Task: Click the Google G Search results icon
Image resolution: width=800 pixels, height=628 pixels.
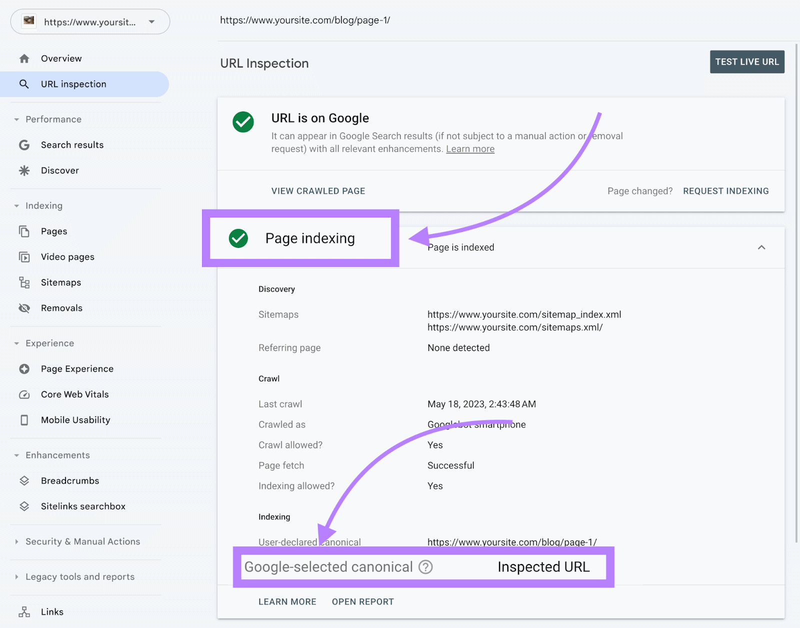Action: [x=24, y=145]
